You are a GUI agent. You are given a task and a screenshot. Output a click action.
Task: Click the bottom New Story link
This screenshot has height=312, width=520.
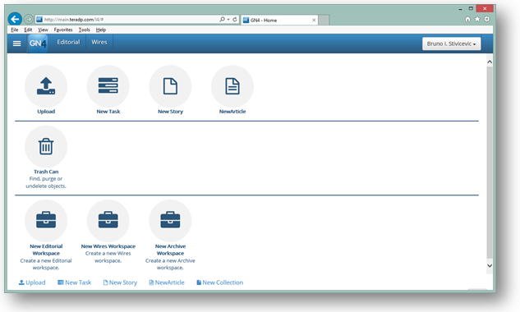coord(120,282)
